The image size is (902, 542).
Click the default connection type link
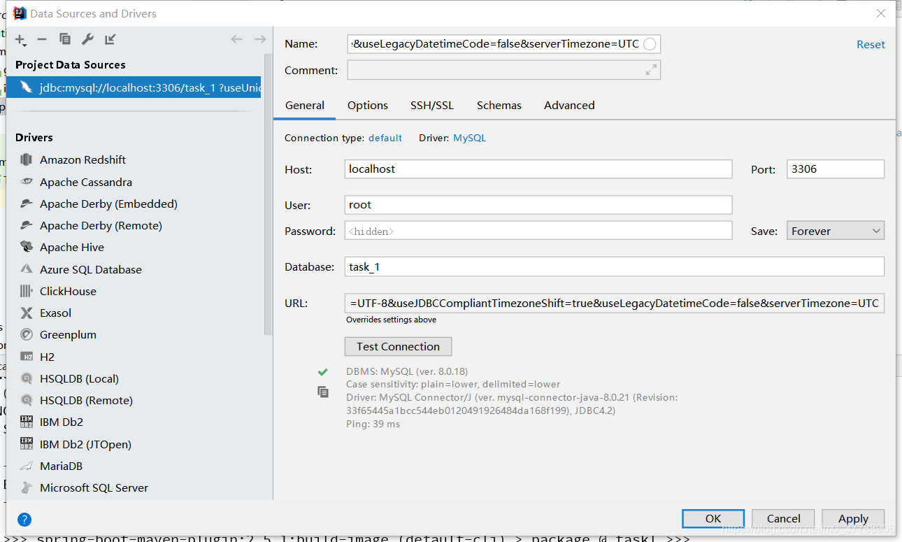[385, 138]
